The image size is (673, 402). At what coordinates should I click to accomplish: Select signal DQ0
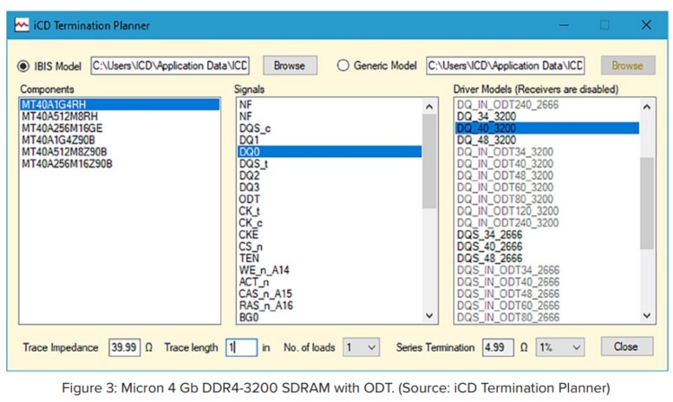coord(329,152)
